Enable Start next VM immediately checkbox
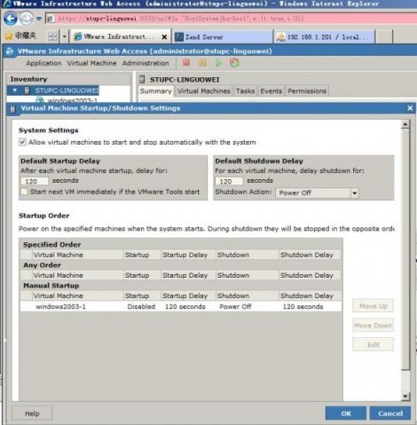417x425 pixels. tap(24, 192)
